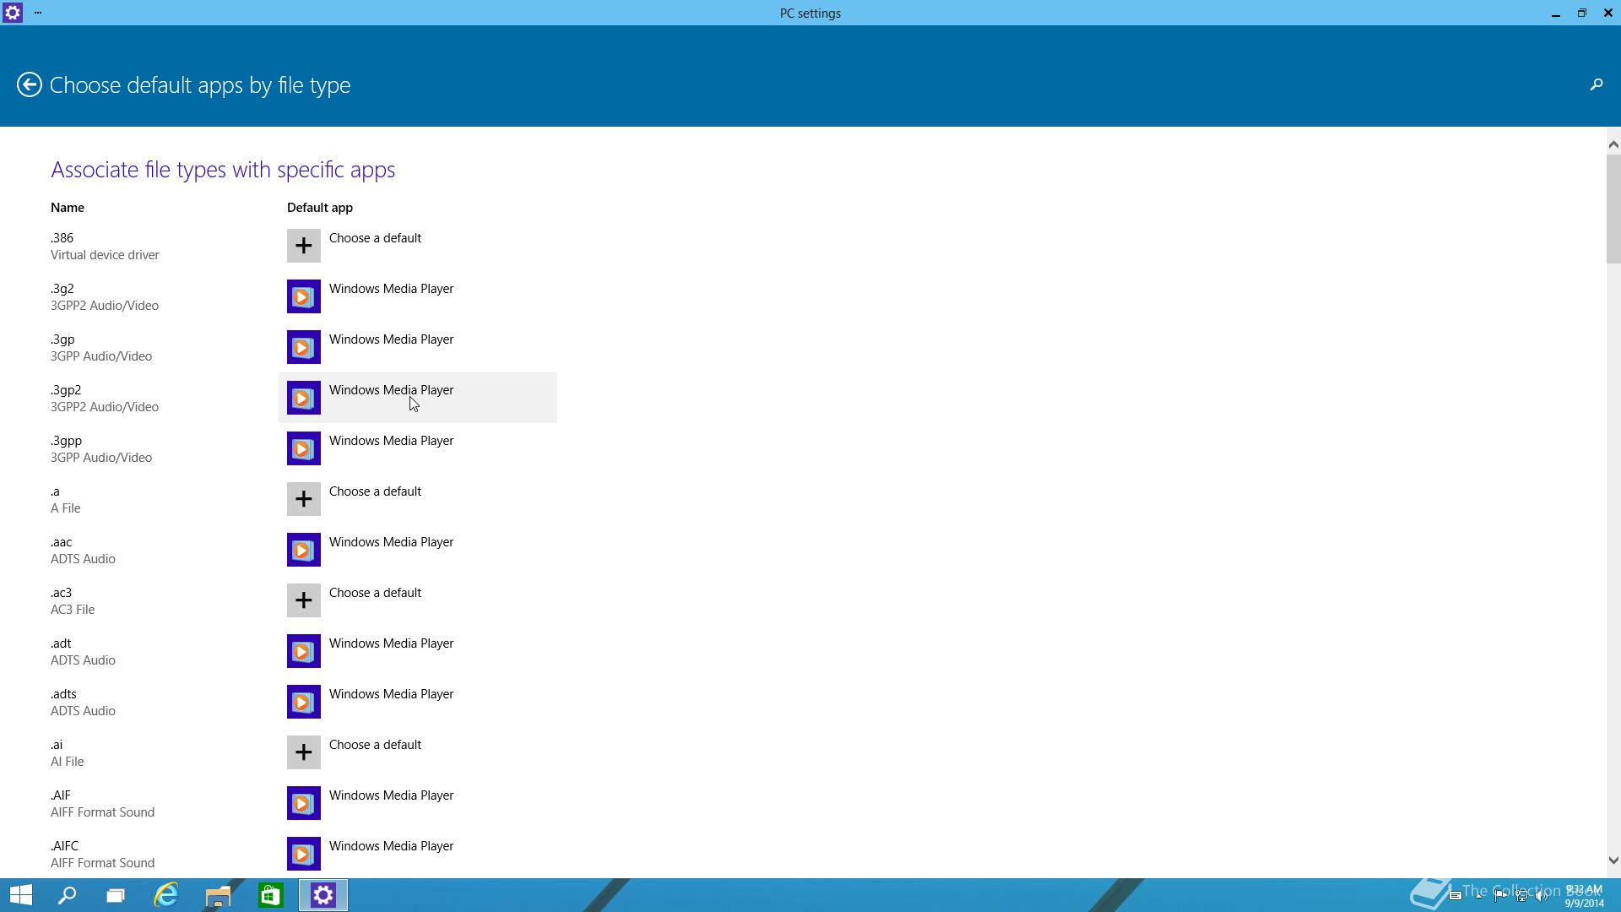1621x912 pixels.
Task: Open the PC settings window menu icon
Action: point(13,13)
